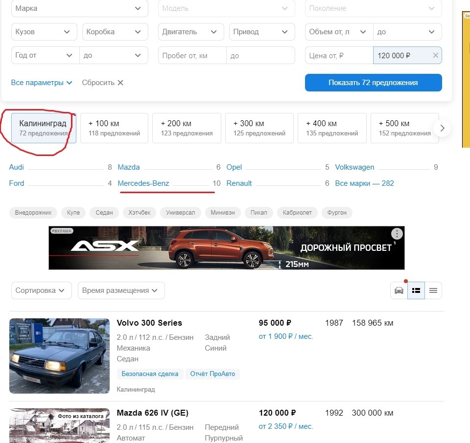Expand the Привод dropdown
This screenshot has width=470, height=443.
click(x=262, y=32)
